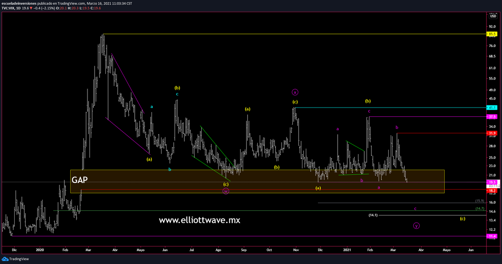Click the 23.0 price scale value

click(492, 167)
